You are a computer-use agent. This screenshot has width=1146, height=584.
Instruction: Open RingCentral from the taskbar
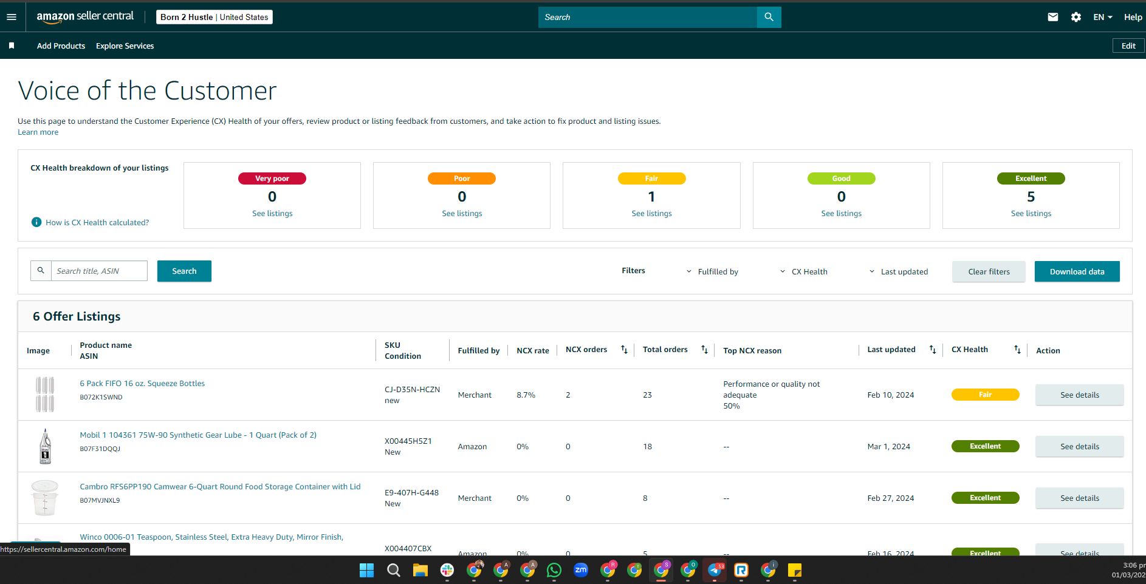pyautogui.click(x=741, y=570)
